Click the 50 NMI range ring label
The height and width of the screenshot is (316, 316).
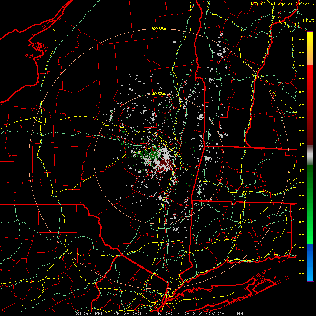[159, 94]
